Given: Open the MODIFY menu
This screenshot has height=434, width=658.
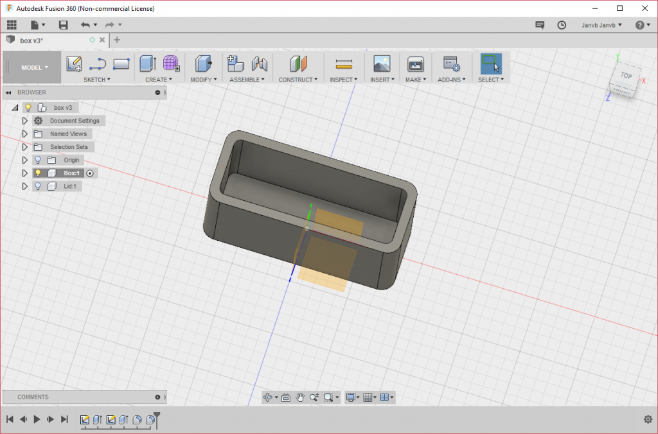Looking at the screenshot, I should pos(204,80).
